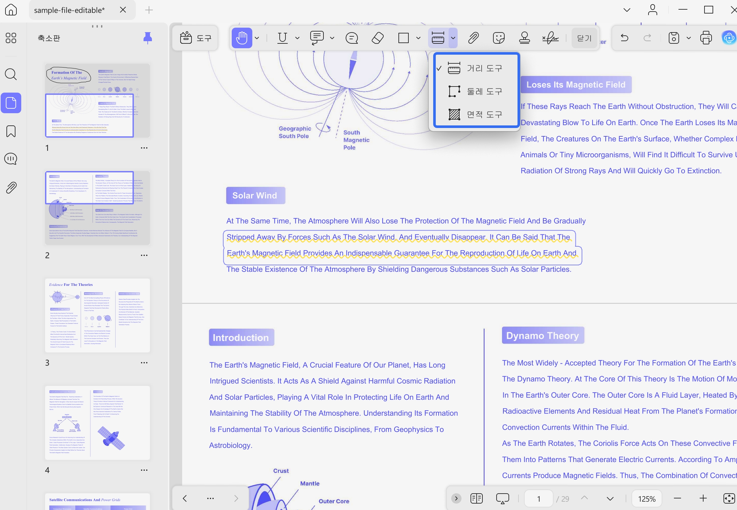
Task: Open the bookmarks panel in left sidebar
Action: point(11,131)
